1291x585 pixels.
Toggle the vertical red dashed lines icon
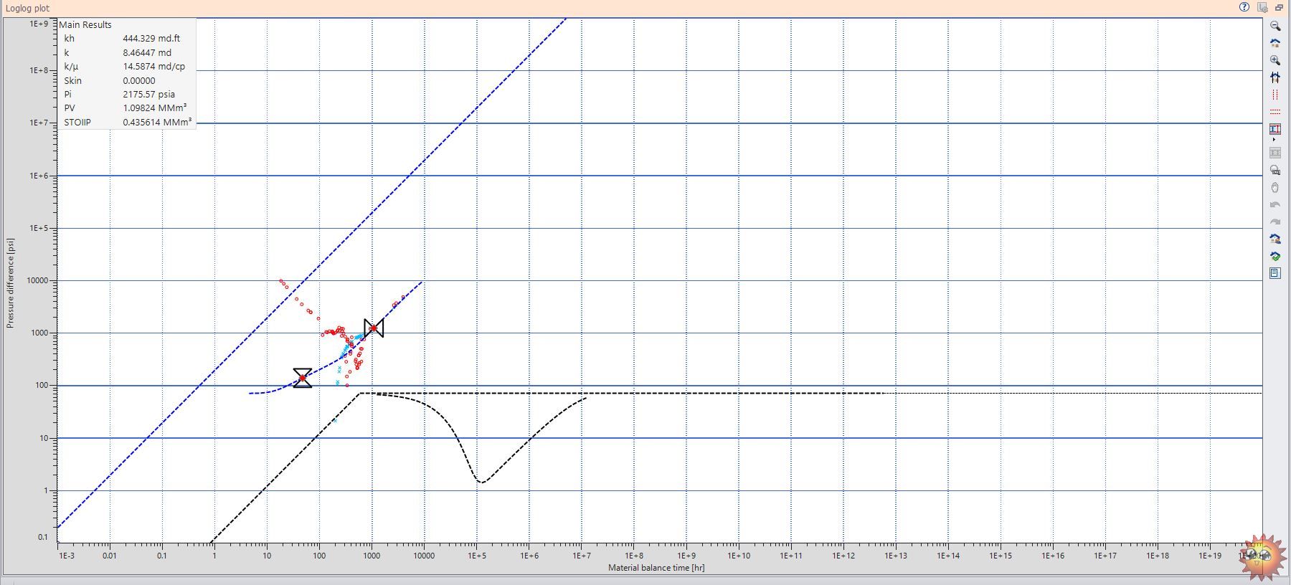[x=1275, y=95]
